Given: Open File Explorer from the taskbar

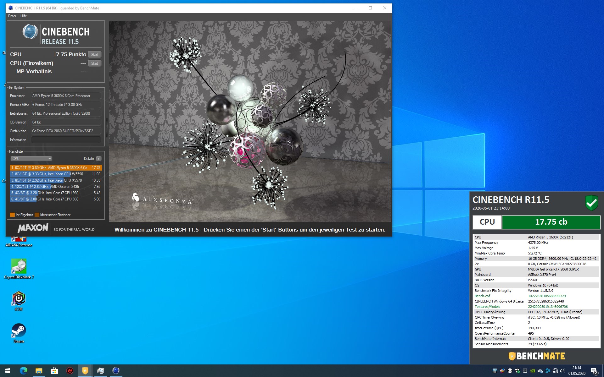Looking at the screenshot, I should click(x=39, y=371).
